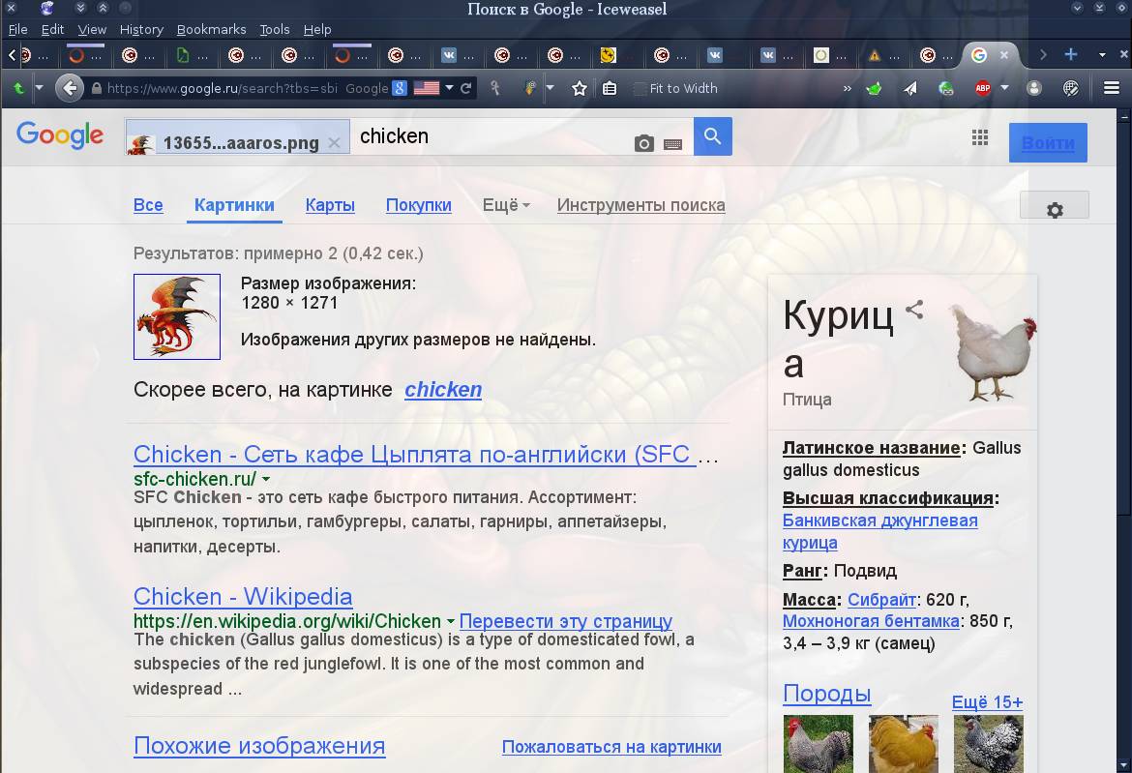Open the Edit menu
Viewport: 1132px width, 773px height.
pyautogui.click(x=52, y=30)
